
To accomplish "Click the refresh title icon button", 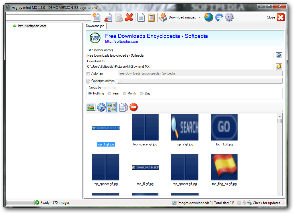I will point(279,55).
